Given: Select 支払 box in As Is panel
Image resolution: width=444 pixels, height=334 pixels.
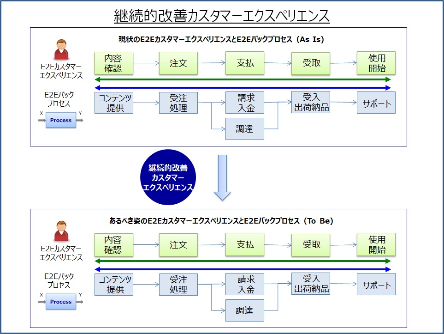Looking at the screenshot, I should click(x=245, y=63).
